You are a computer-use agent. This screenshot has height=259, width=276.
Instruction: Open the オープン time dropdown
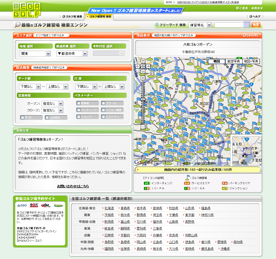[x=52, y=103]
